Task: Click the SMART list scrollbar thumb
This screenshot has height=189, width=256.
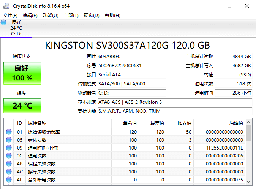Action: (x=249, y=133)
